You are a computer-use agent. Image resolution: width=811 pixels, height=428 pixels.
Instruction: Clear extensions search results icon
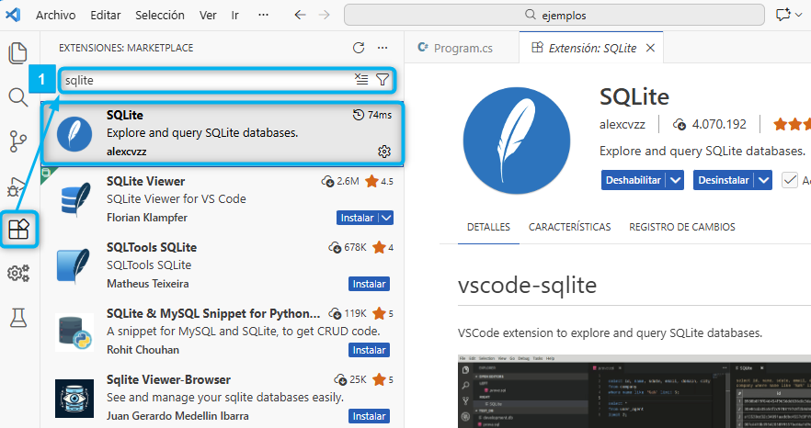361,80
